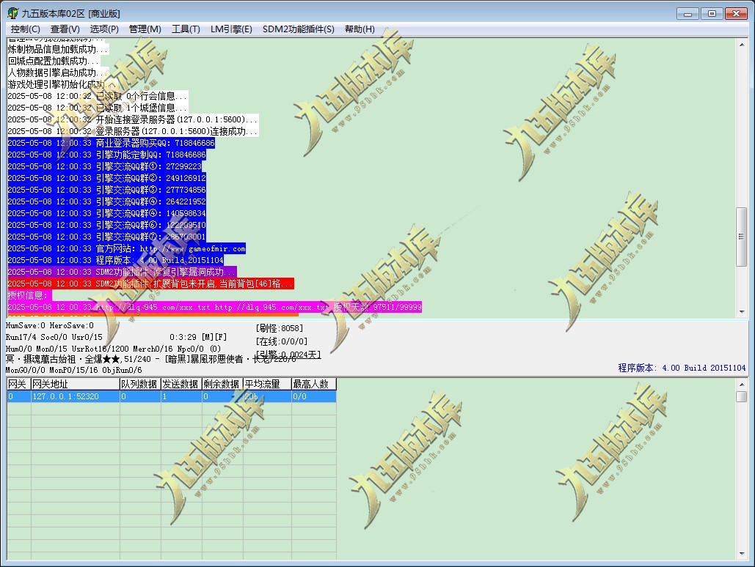Click log line 官方网站 gameofmir.com
755x567 pixels.
(127, 248)
